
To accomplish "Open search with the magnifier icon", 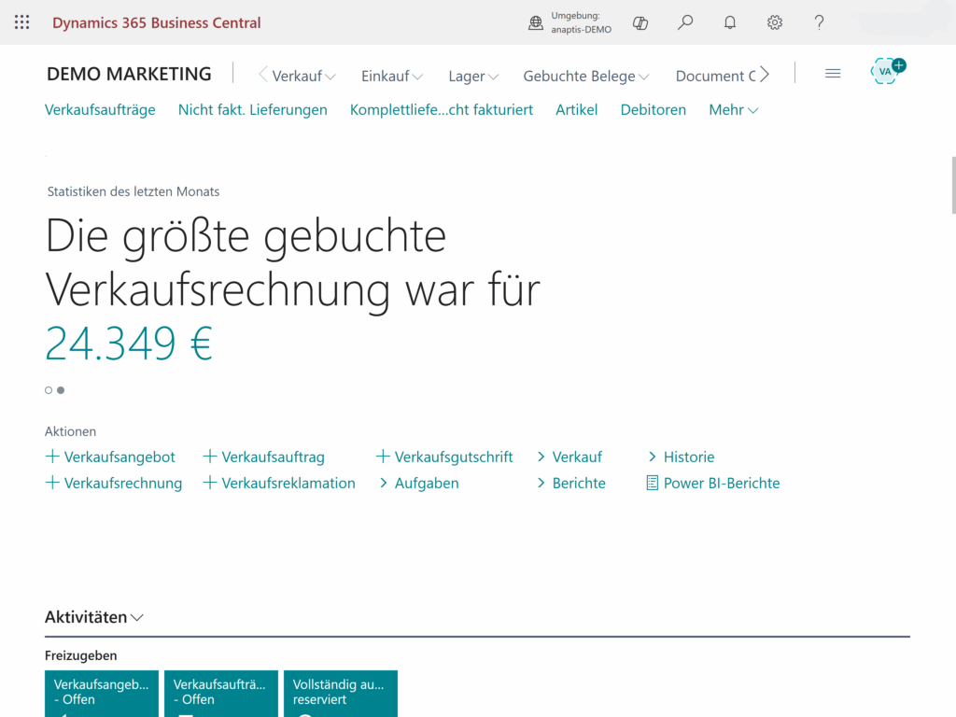I will pos(684,21).
